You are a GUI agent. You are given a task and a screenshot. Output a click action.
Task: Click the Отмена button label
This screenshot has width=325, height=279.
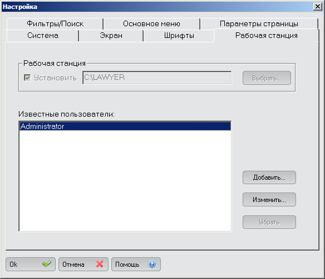[73, 264]
